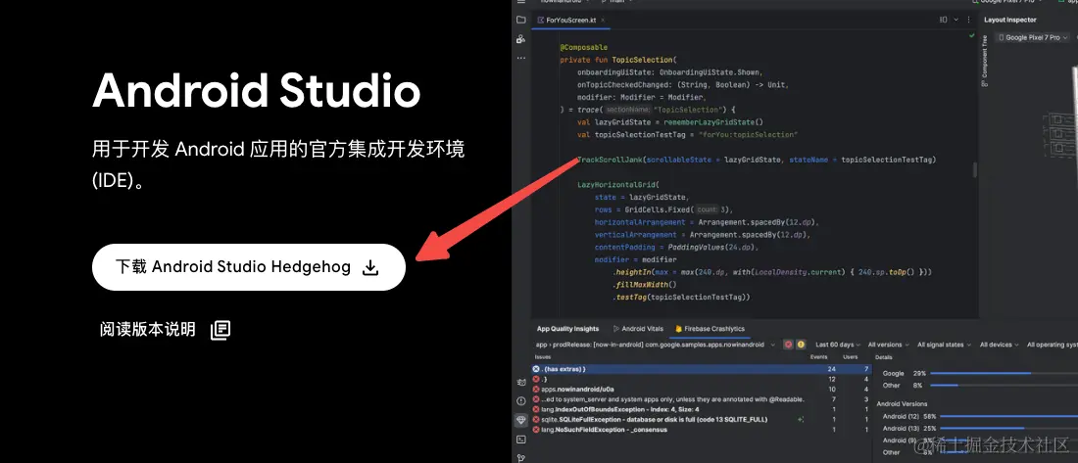Click the Layout Inspector panel title
The height and width of the screenshot is (463, 1078).
[1010, 20]
